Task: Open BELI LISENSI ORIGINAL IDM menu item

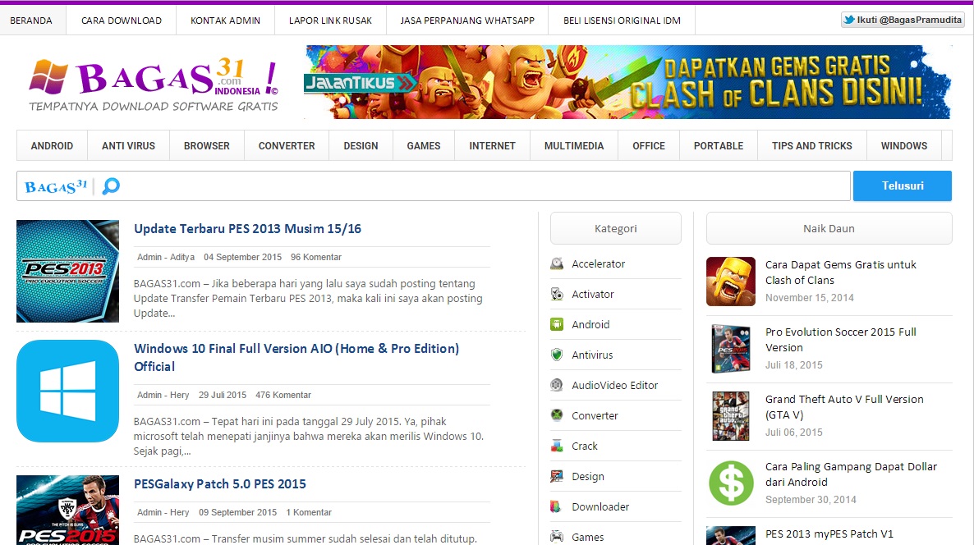Action: pos(622,21)
